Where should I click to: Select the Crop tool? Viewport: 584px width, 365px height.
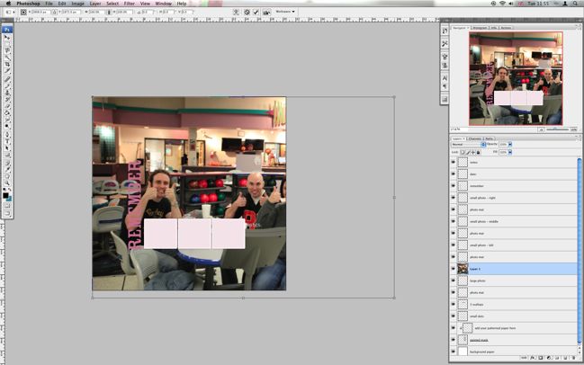tap(7, 64)
